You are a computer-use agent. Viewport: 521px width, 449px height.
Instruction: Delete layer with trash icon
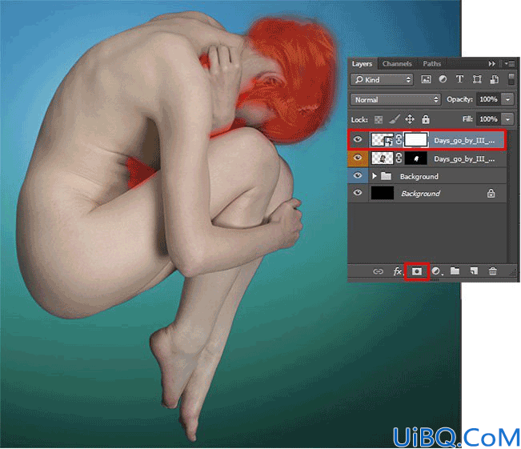point(493,271)
